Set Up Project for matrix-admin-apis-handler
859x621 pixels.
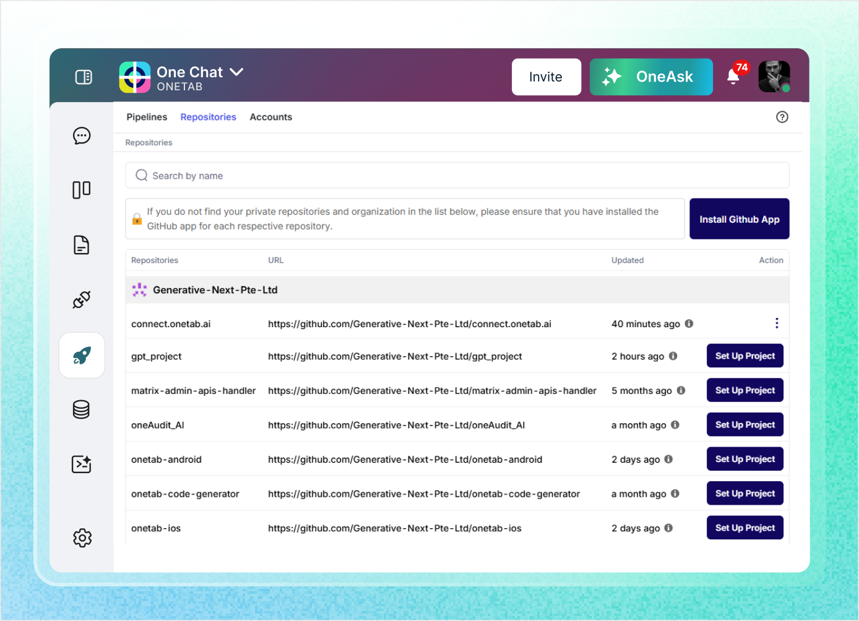tap(745, 390)
